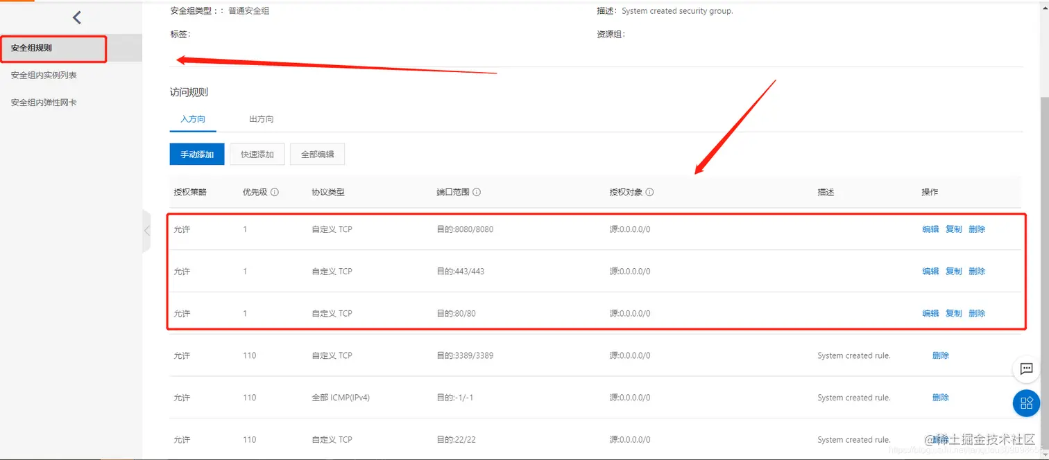Image resolution: width=1049 pixels, height=460 pixels.
Task: Switch to the 入方向 tab
Action: pos(193,119)
